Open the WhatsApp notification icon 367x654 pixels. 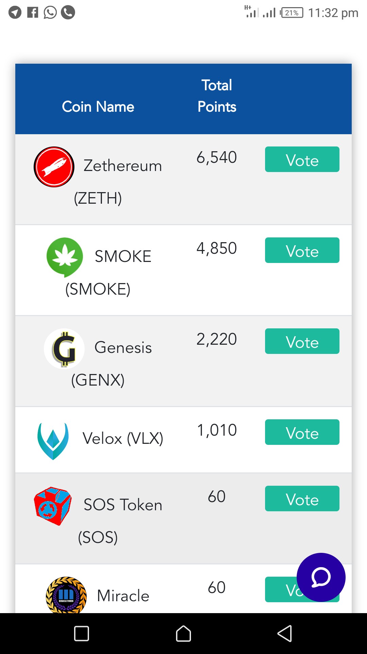coord(50,13)
